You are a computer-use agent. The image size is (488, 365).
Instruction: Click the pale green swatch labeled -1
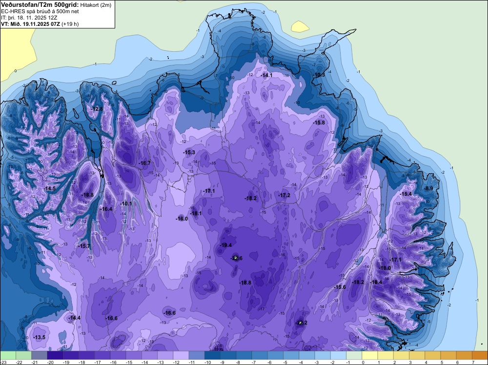(354, 355)
